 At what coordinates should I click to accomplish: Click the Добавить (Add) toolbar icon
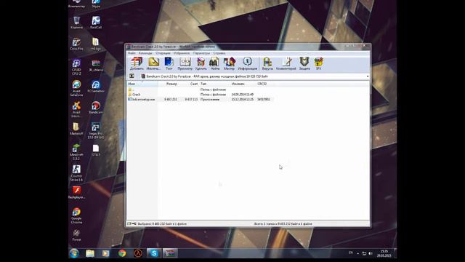point(137,63)
